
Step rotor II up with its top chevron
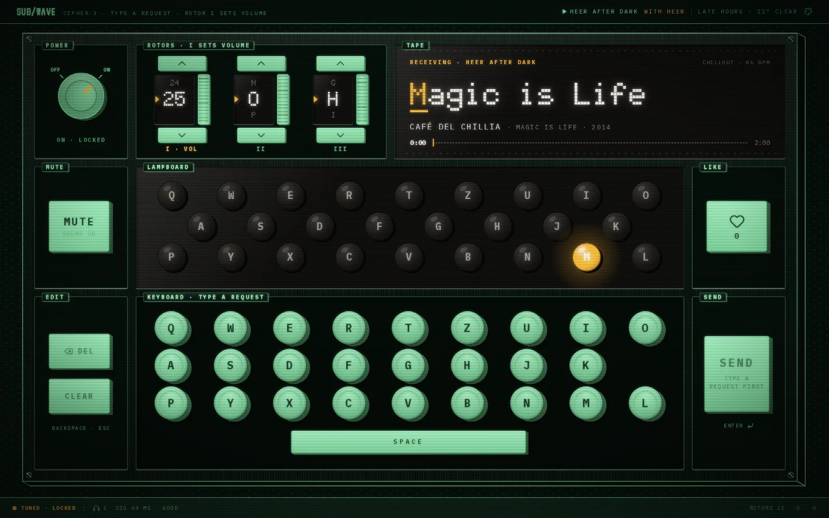(x=261, y=63)
